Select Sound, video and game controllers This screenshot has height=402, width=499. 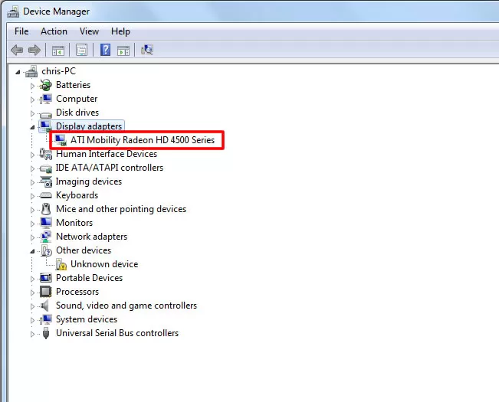pyautogui.click(x=126, y=306)
